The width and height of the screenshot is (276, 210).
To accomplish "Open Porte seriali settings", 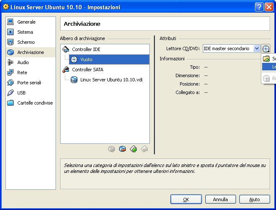I will [x=31, y=83].
